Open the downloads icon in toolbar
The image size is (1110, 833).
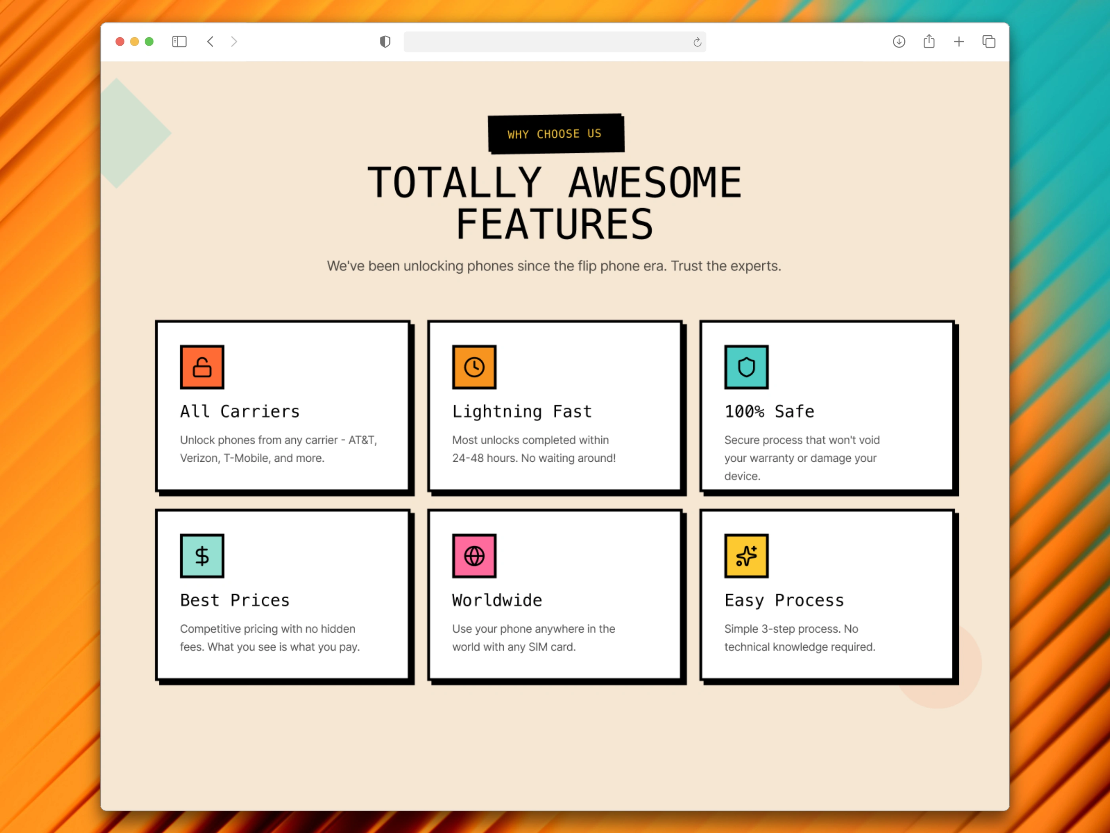tap(899, 42)
